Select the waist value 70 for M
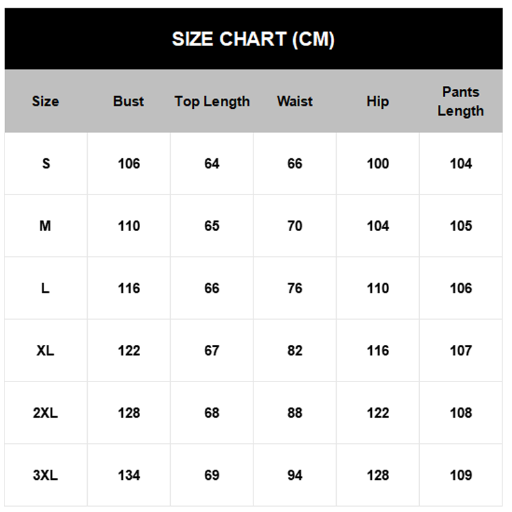The width and height of the screenshot is (512, 512). click(295, 226)
